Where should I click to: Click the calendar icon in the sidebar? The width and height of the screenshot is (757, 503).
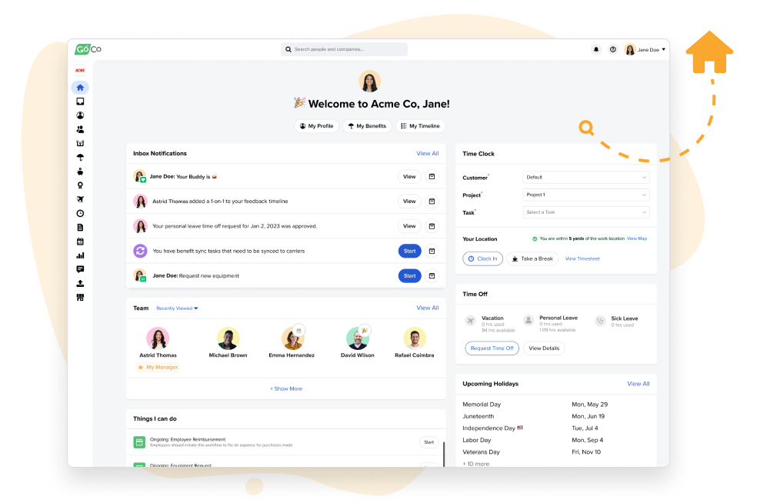pos(80,240)
